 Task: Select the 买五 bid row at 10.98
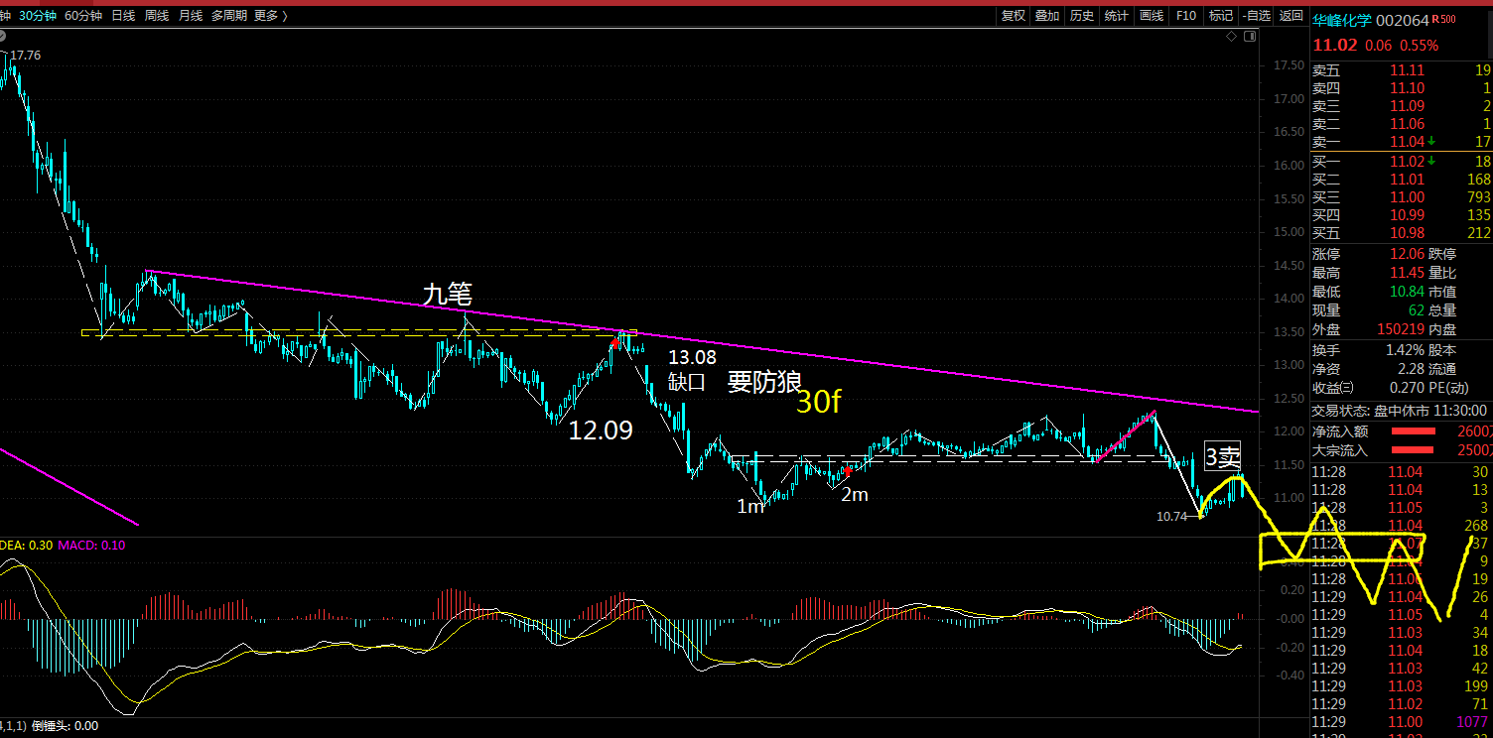[x=1402, y=233]
